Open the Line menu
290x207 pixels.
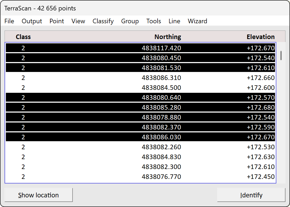point(174,21)
